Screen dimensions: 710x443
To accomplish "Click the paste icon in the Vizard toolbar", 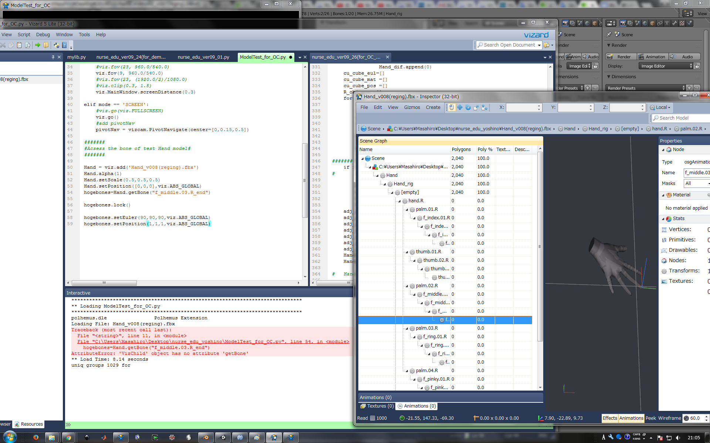I will (19, 45).
